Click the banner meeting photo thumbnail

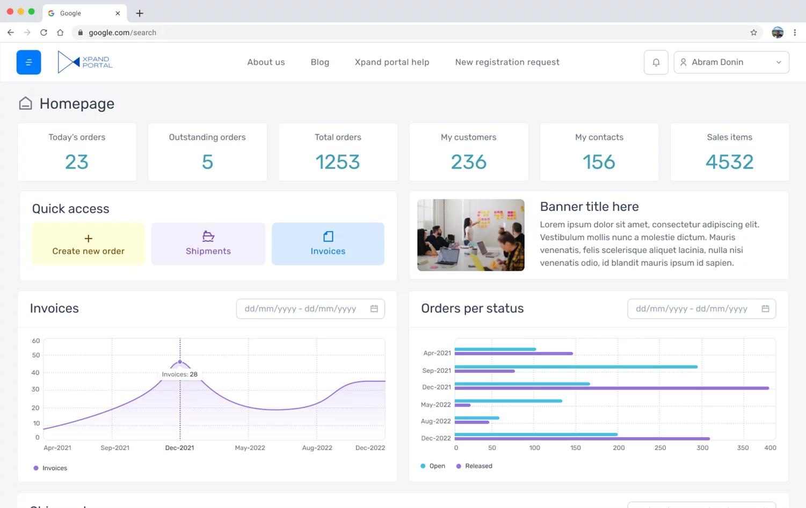tap(470, 235)
